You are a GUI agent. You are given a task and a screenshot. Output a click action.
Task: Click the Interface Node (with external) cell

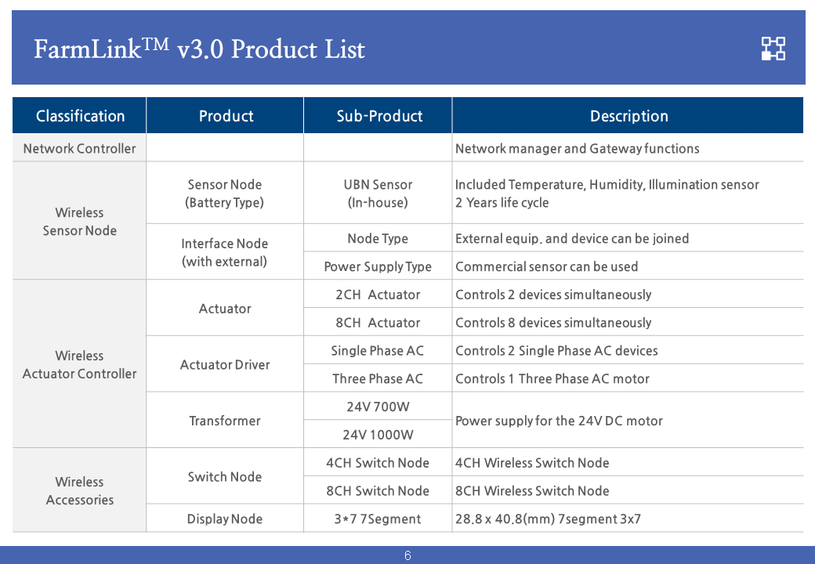point(225,252)
